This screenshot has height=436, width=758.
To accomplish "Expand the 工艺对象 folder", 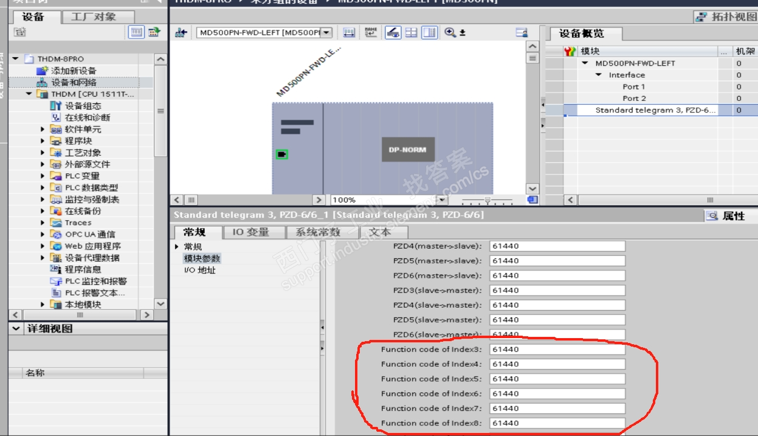I will pyautogui.click(x=43, y=153).
